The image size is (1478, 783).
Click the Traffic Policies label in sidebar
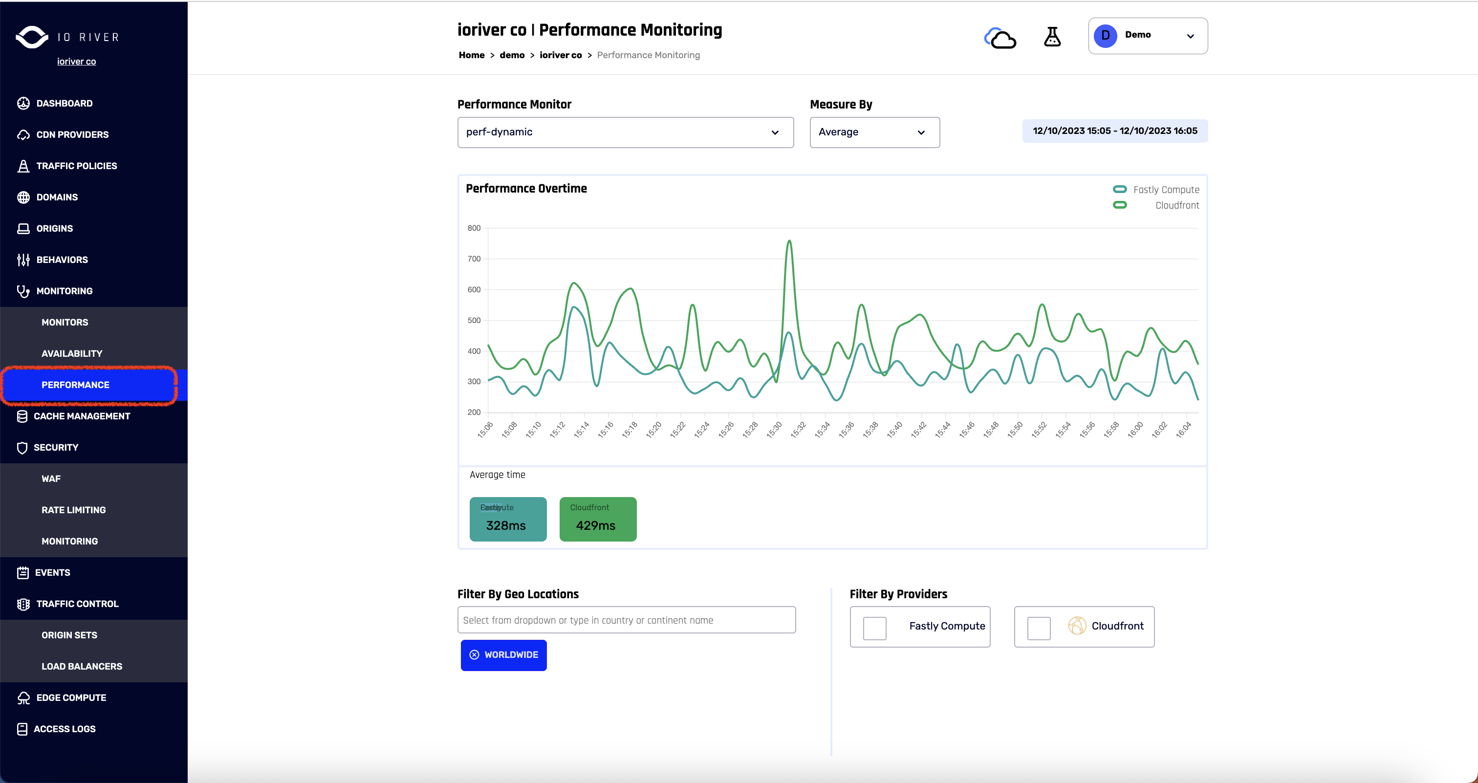pos(76,166)
